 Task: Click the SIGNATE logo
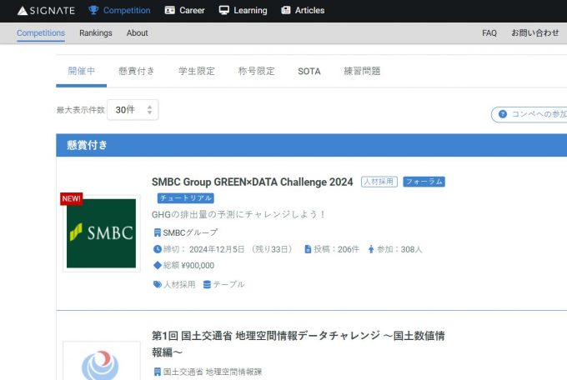click(46, 11)
